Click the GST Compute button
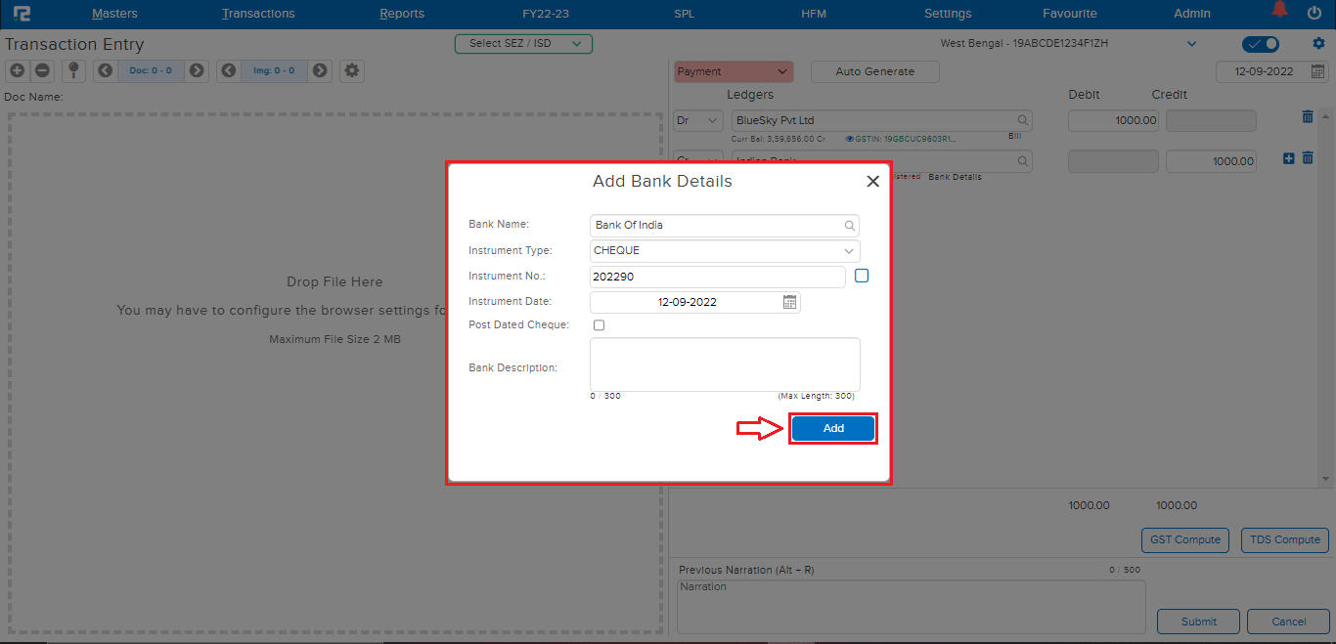The width and height of the screenshot is (1336, 644). tap(1184, 539)
